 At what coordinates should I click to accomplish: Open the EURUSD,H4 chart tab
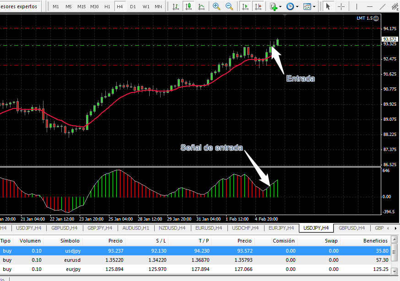point(209,228)
